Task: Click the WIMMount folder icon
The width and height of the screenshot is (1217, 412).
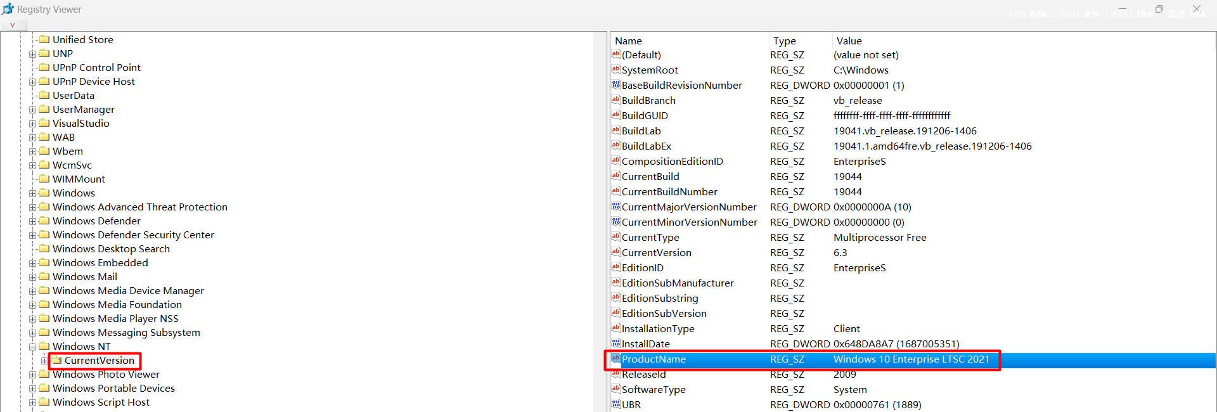Action: [x=44, y=179]
